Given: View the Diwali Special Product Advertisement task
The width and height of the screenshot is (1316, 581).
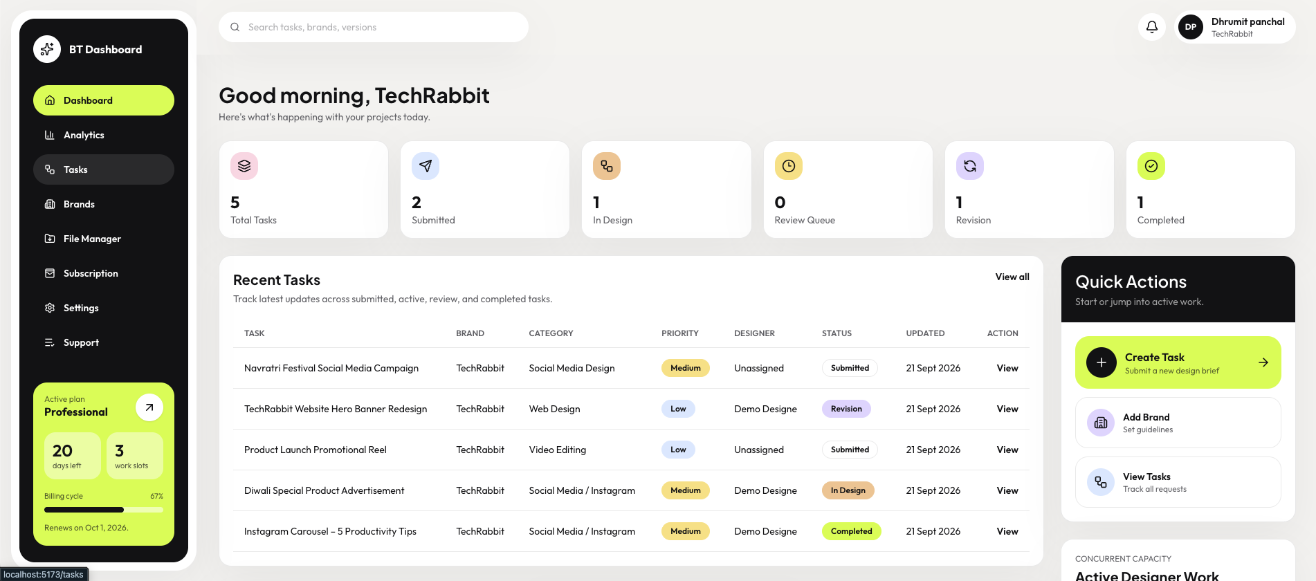Looking at the screenshot, I should 1007,490.
